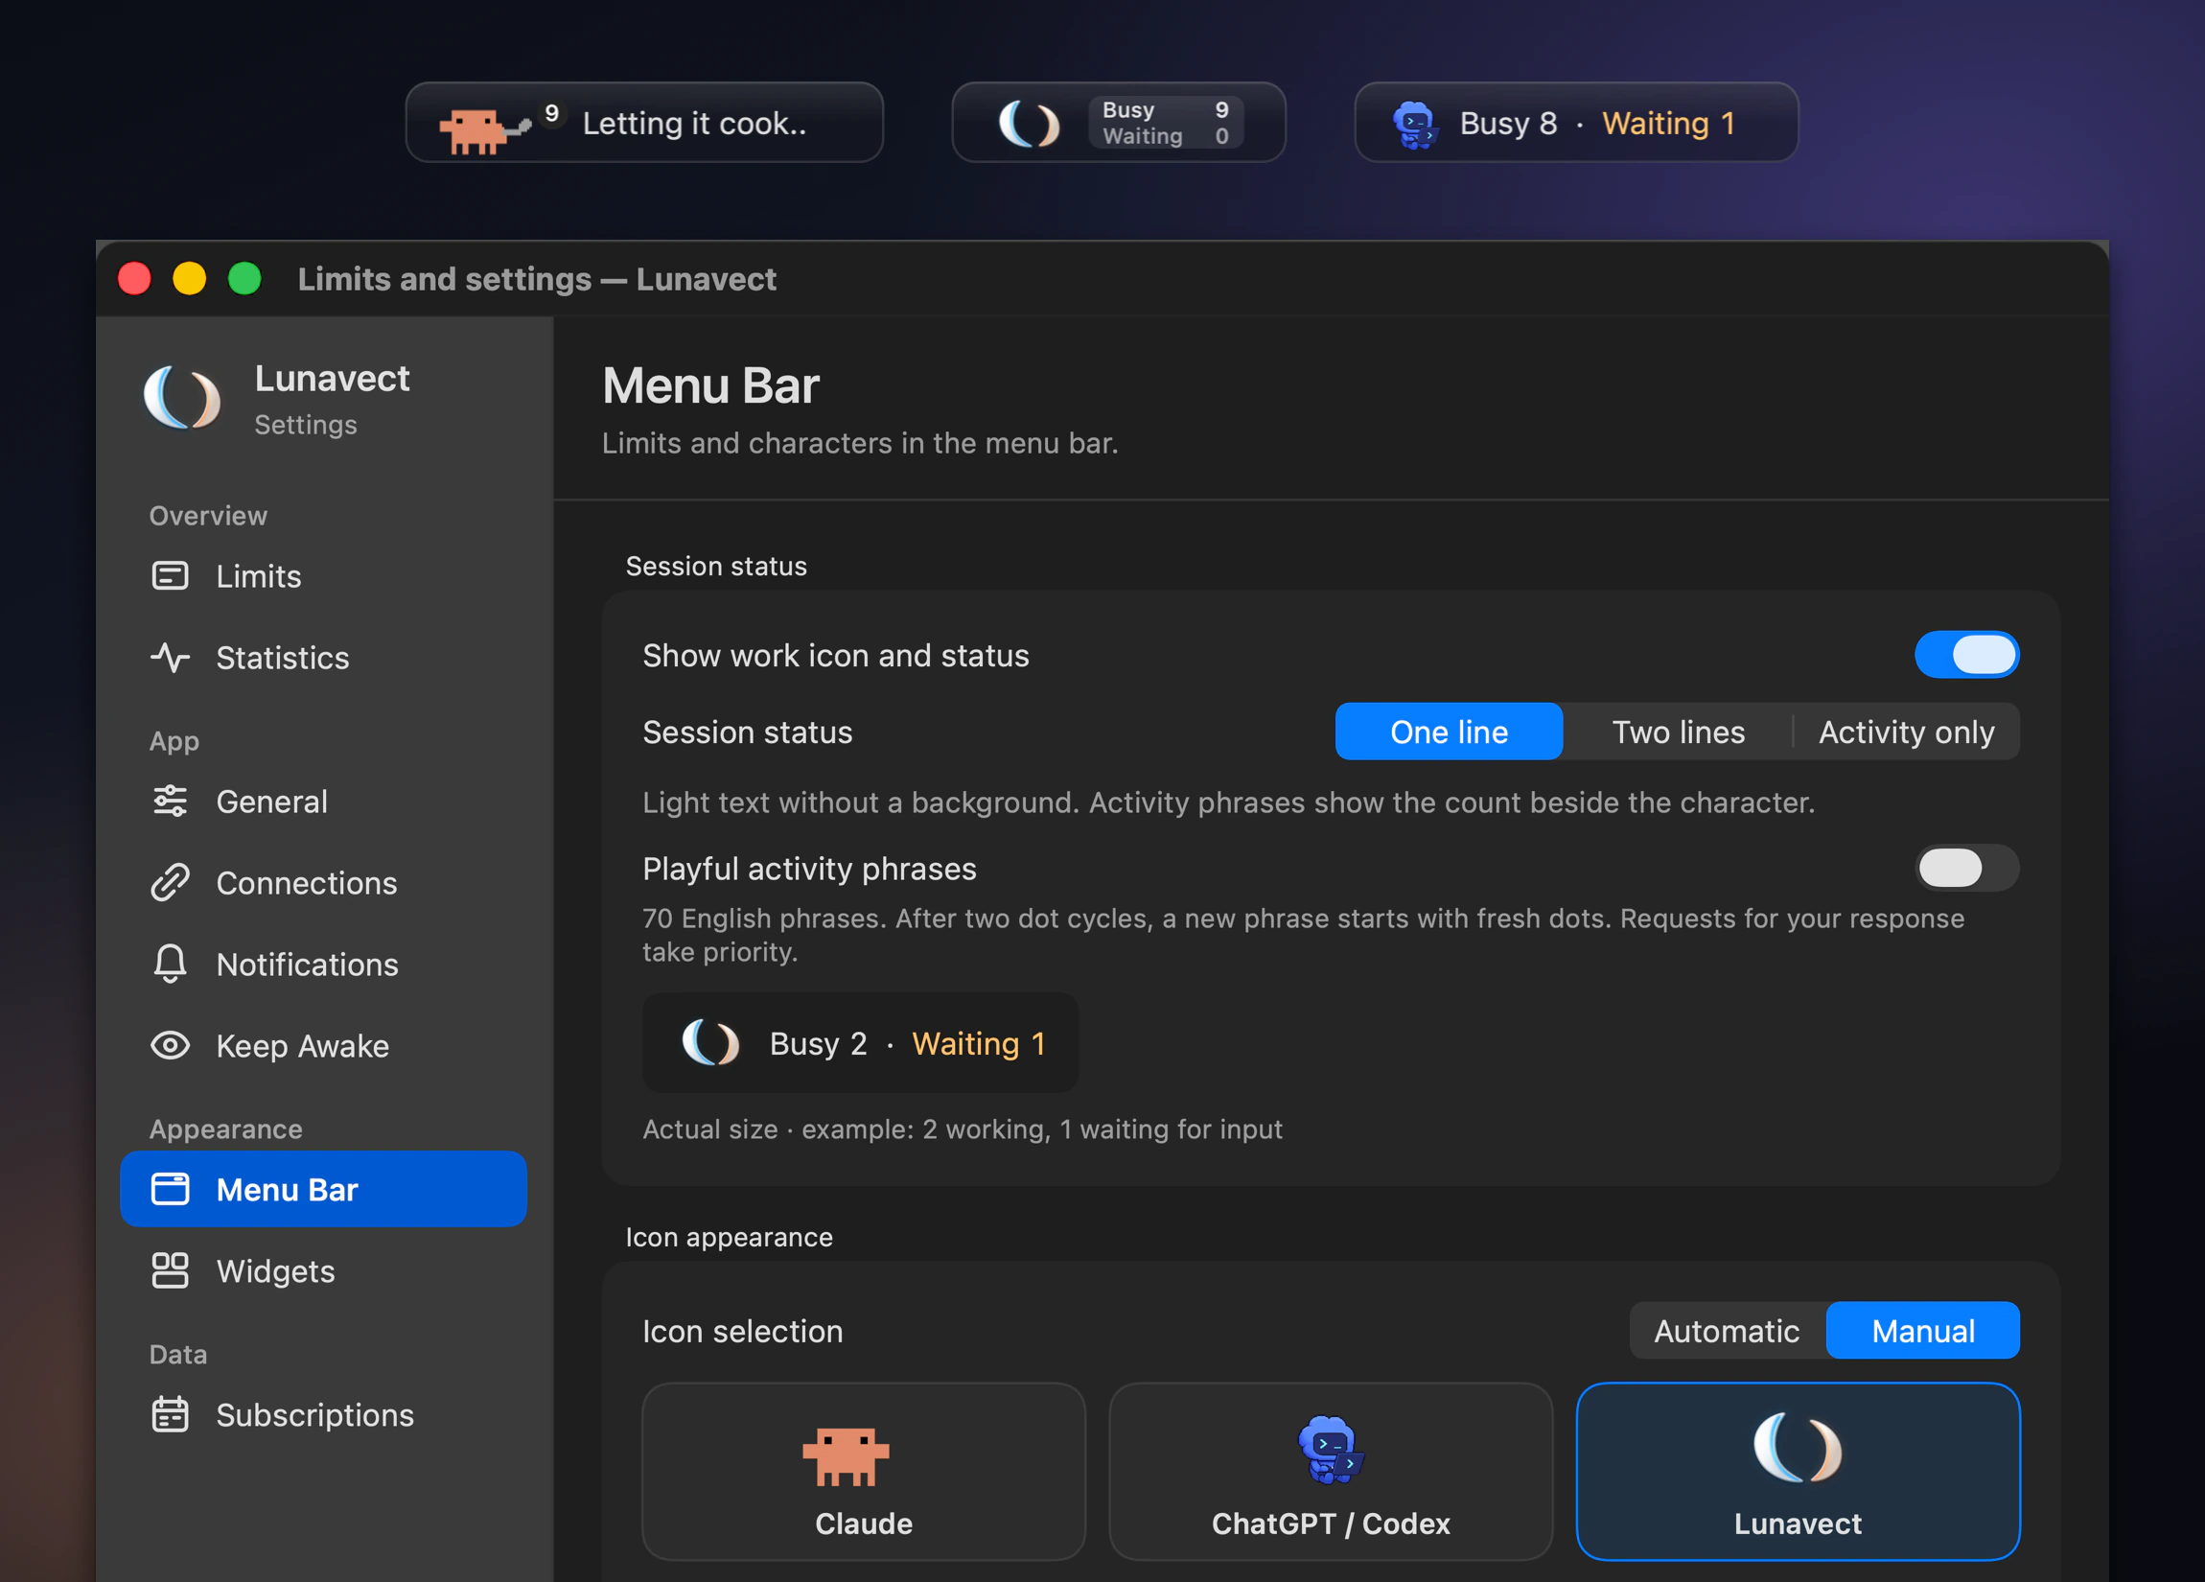The width and height of the screenshot is (2205, 1582).
Task: Click the ChatGPT / Codex robot icon
Action: point(1330,1450)
